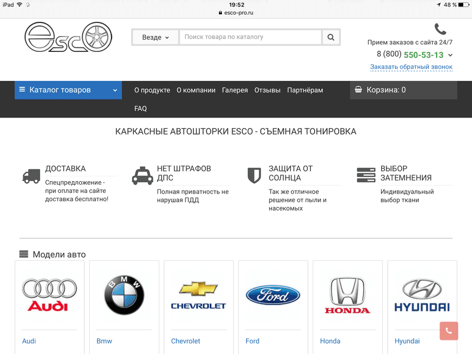Click the Audi text link
This screenshot has width=472, height=354.
coord(29,341)
